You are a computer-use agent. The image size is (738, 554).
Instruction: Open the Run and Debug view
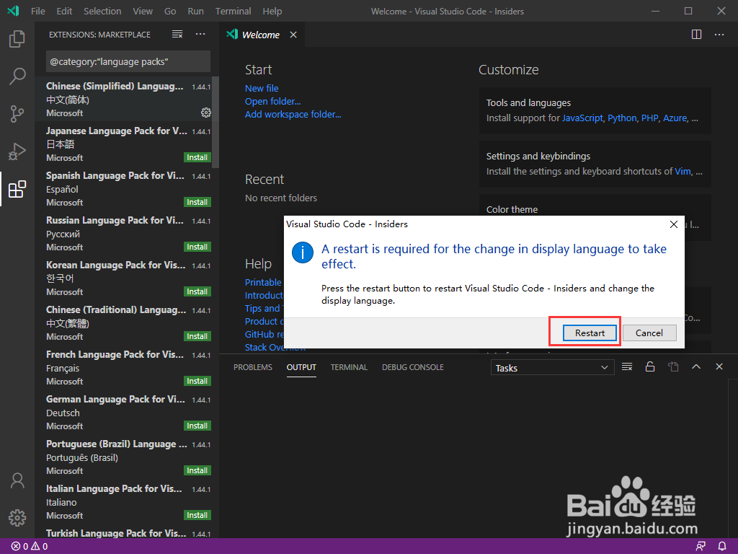pyautogui.click(x=17, y=151)
